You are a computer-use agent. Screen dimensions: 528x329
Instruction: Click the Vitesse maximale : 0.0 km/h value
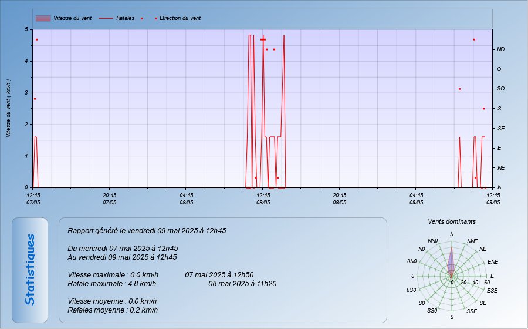(x=113, y=275)
